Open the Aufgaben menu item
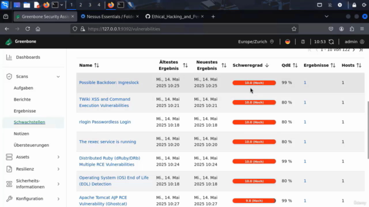The height and width of the screenshot is (207, 369). tap(23, 88)
